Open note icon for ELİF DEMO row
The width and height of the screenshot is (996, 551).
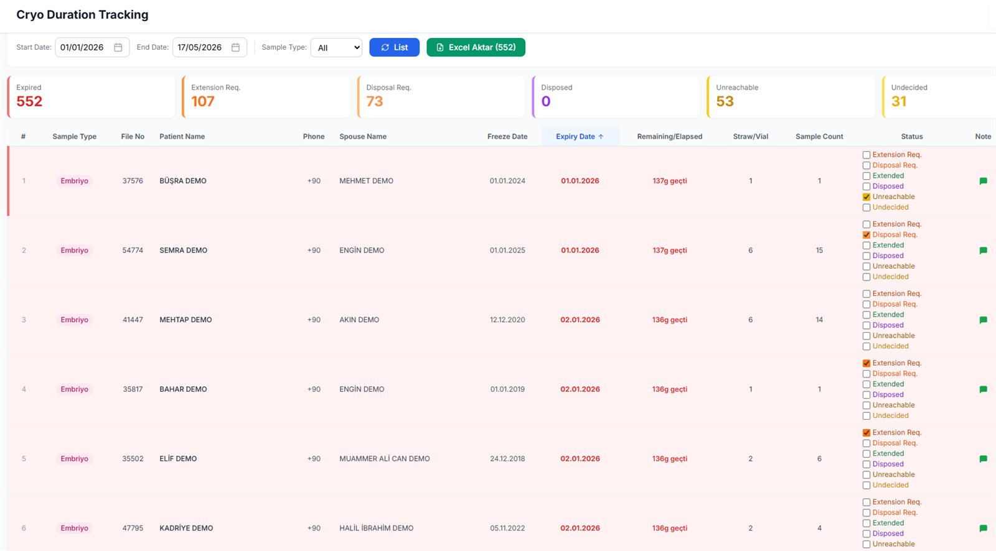(983, 459)
